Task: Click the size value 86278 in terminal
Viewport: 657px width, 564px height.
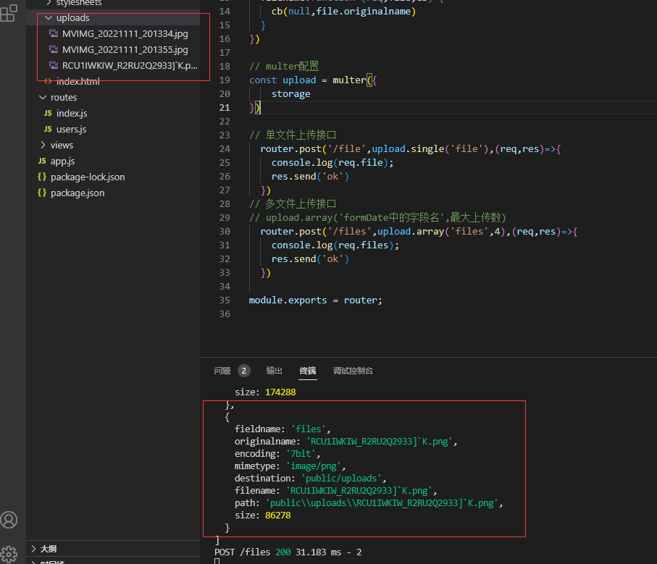Action: click(x=278, y=515)
